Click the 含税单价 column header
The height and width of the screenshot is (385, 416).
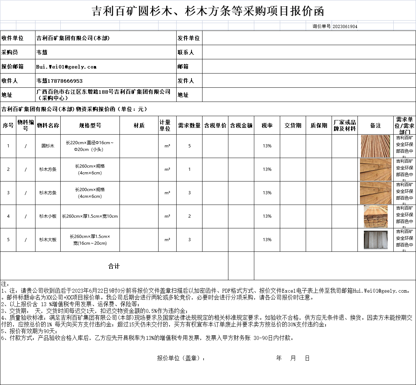(x=215, y=125)
